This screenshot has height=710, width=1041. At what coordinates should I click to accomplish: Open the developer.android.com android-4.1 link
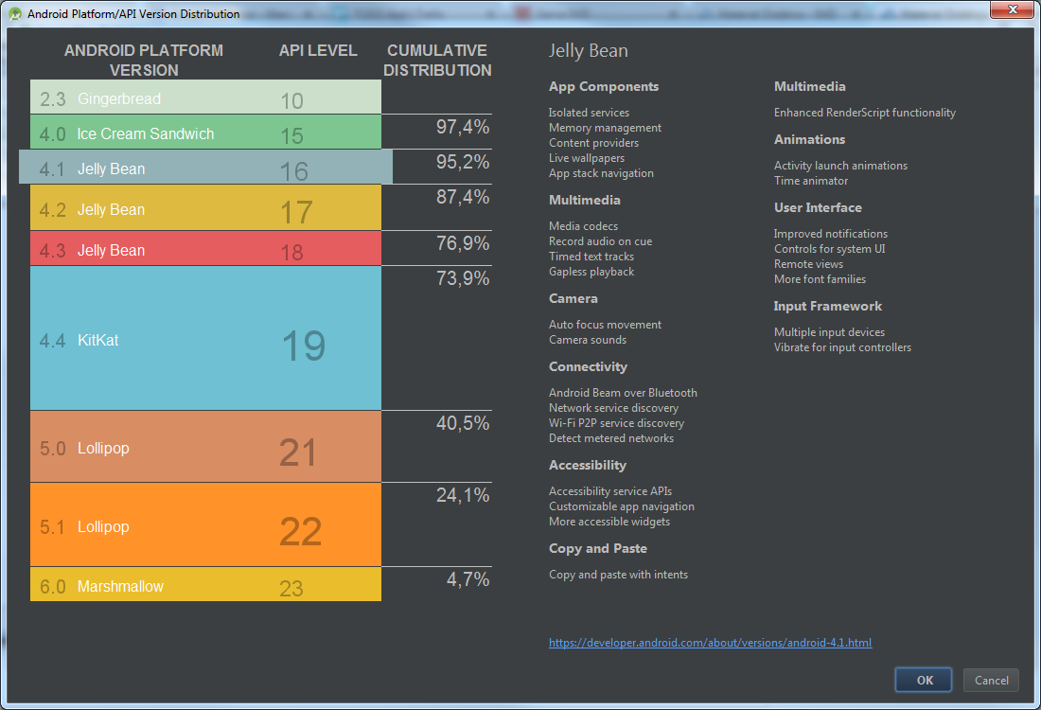click(710, 642)
